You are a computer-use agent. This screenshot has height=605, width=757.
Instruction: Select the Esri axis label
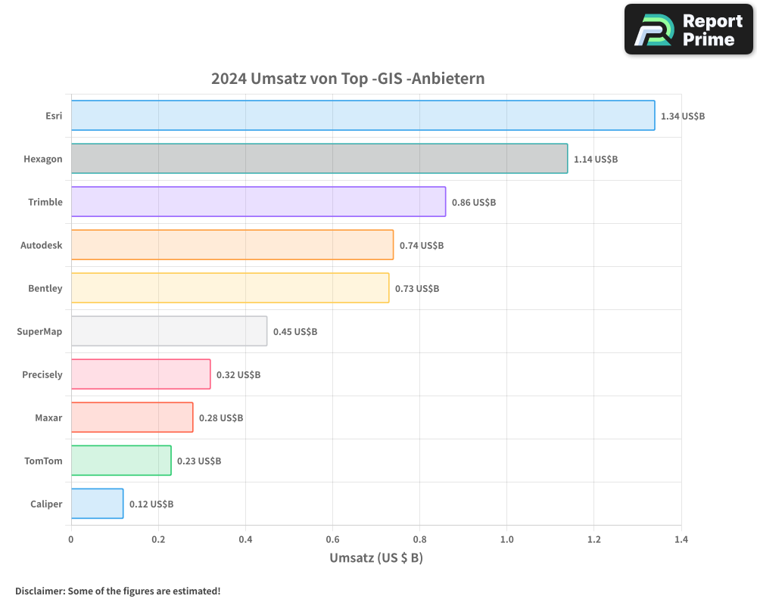[54, 116]
